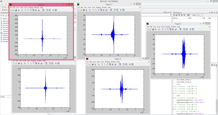
Task: Open the plot type dropdown in Workspace toolbar
Action: point(191,15)
